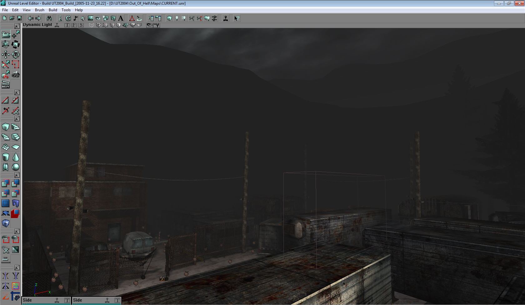
Task: Click the Play Map joystick icon
Action: tap(225, 18)
